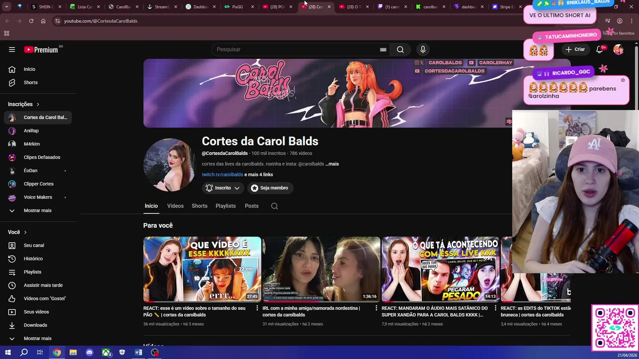
Task: Select the Playlists channel tab
Action: point(226,206)
